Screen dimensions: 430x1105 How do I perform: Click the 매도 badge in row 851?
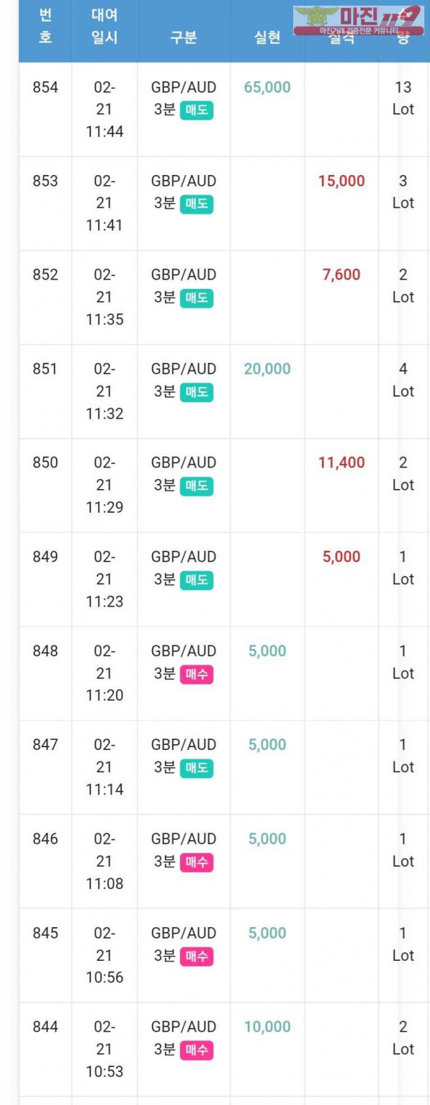196,392
